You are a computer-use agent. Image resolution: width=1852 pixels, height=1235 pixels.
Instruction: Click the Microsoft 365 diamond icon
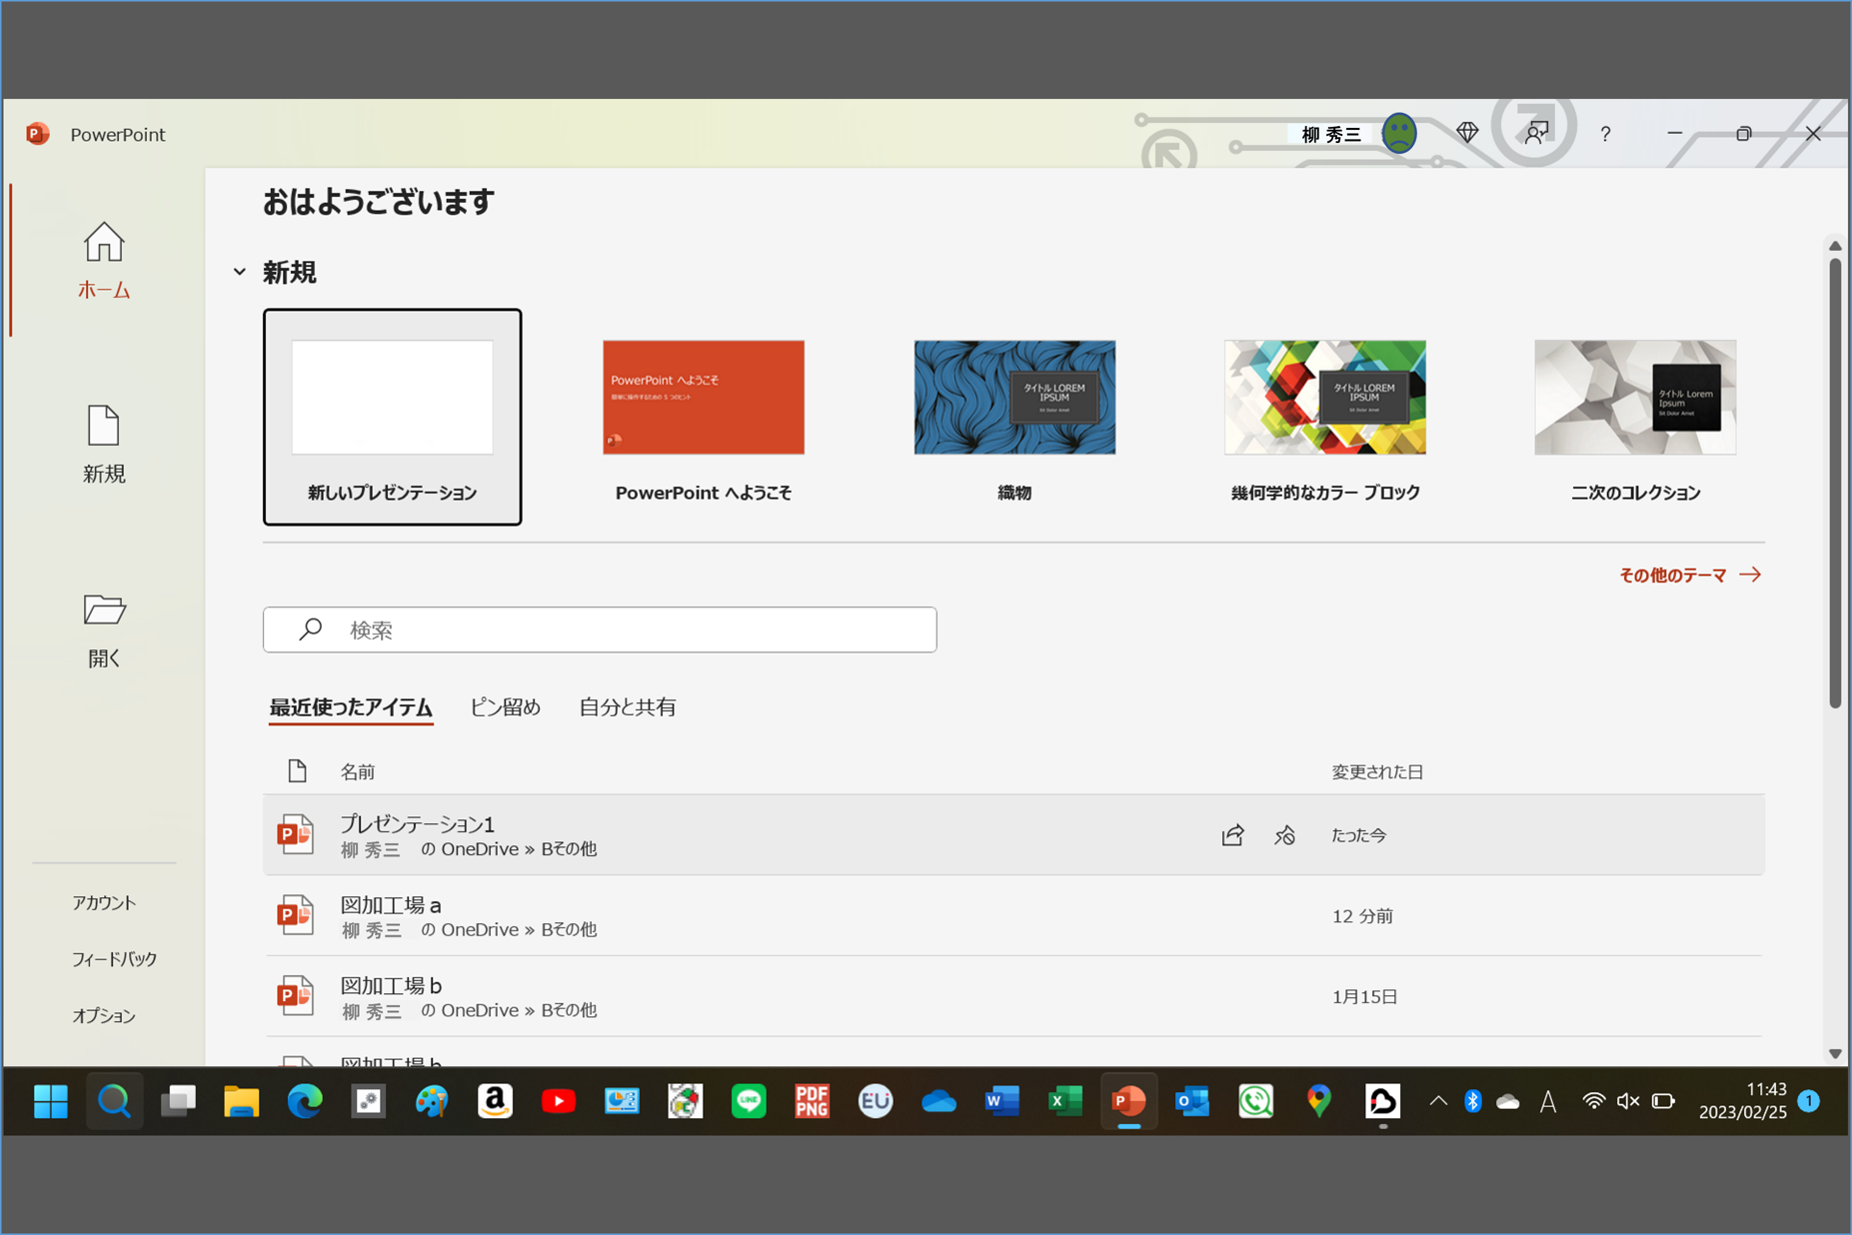coord(1467,133)
